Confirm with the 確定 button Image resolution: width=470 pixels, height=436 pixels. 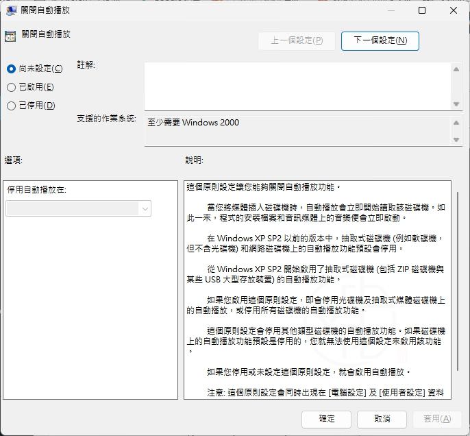coord(326,419)
